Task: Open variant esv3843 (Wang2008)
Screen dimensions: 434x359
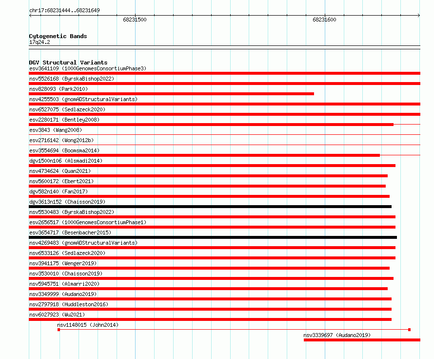Action: tap(56, 130)
